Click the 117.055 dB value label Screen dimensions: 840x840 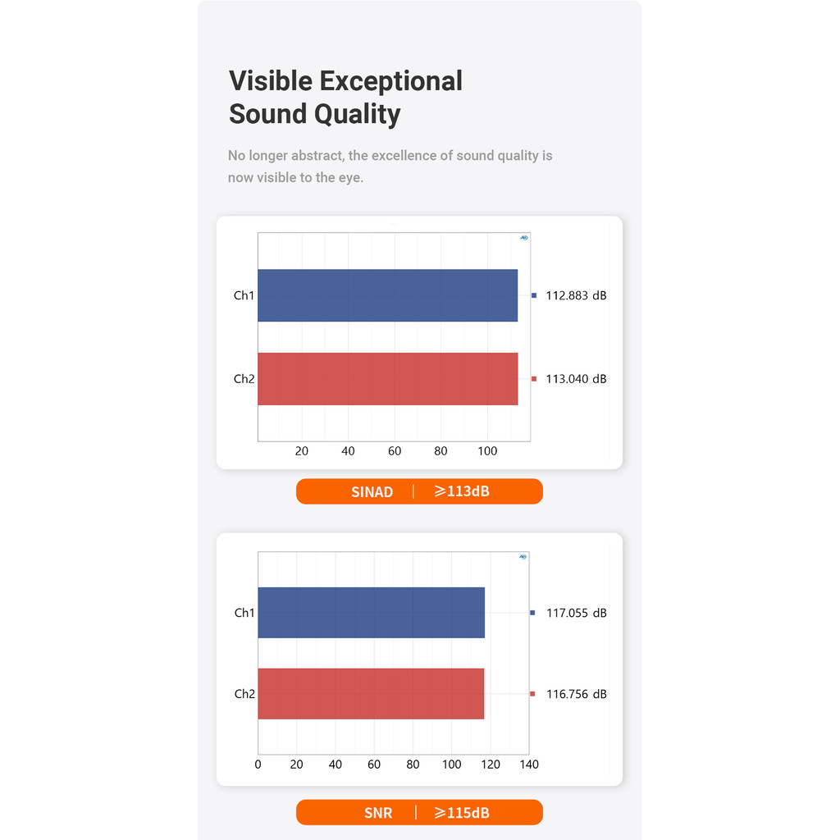click(x=577, y=612)
